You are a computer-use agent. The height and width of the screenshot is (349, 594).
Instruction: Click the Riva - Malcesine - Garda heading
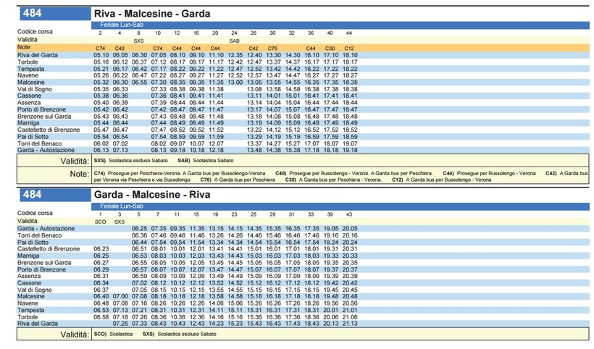152,14
